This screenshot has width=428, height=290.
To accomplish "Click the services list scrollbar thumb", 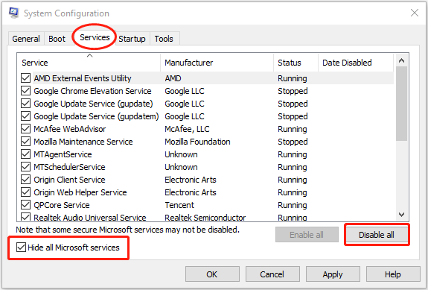I will (x=401, y=104).
